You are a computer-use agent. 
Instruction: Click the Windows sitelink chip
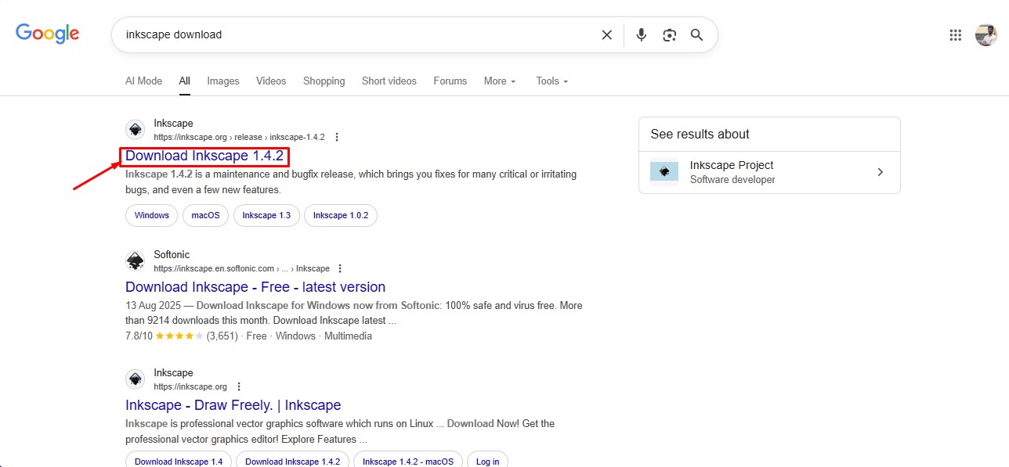152,215
